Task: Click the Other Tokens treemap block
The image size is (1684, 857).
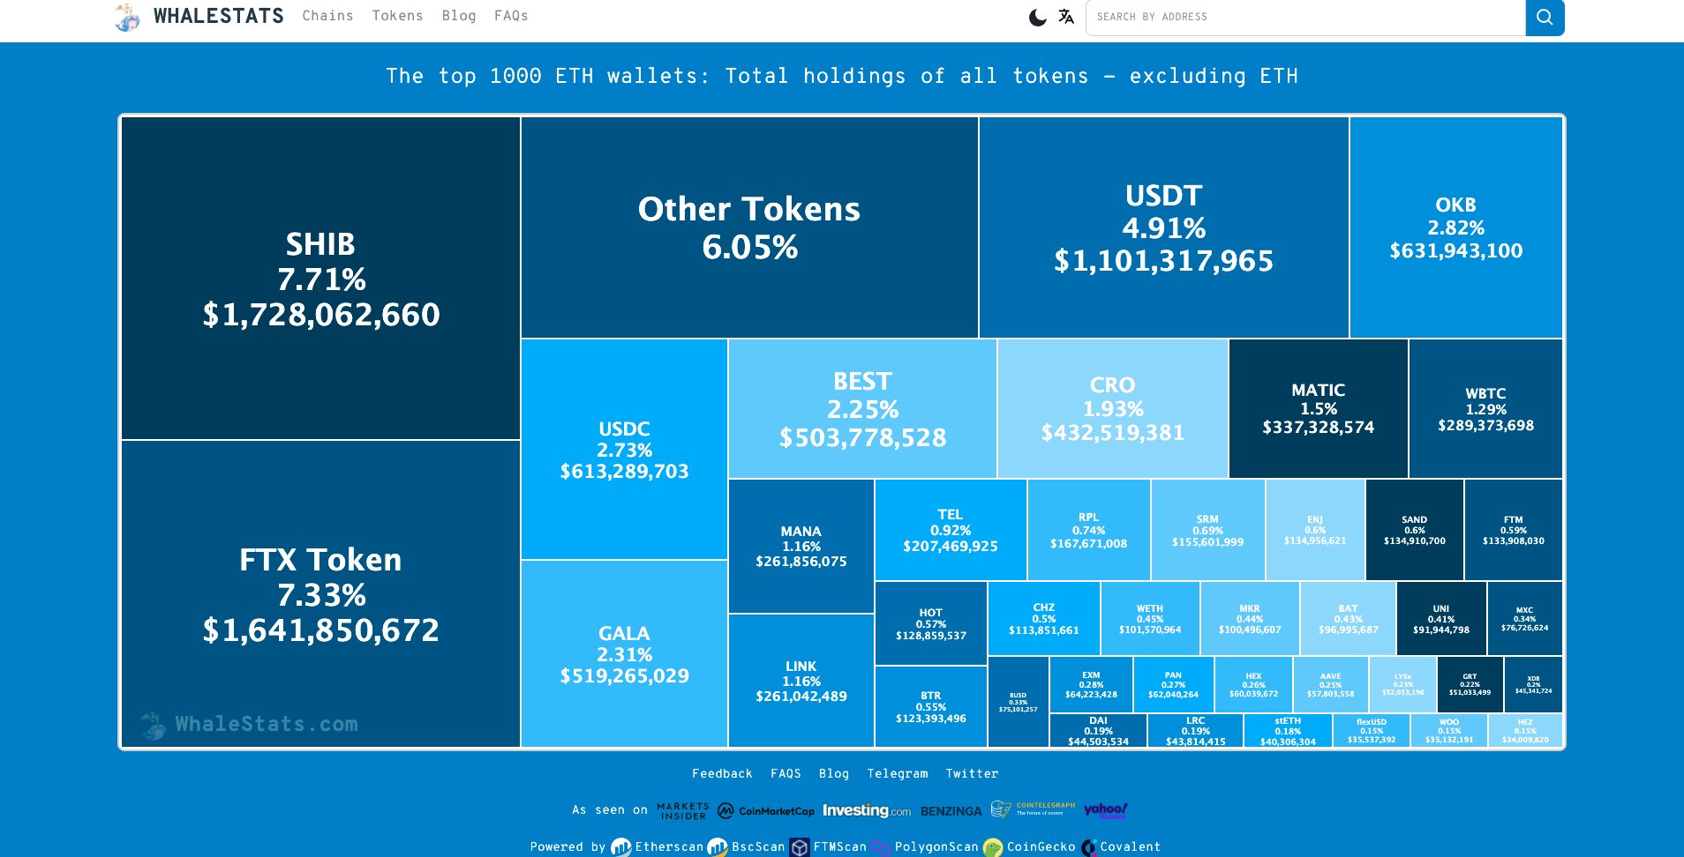Action: point(749,227)
